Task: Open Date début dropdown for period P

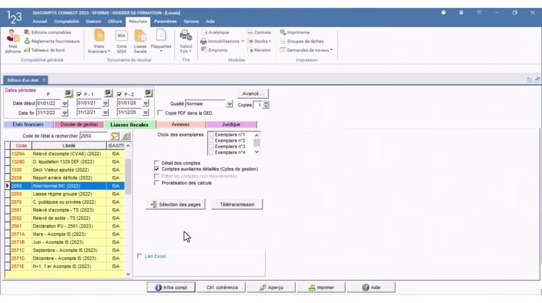Action: click(x=64, y=103)
